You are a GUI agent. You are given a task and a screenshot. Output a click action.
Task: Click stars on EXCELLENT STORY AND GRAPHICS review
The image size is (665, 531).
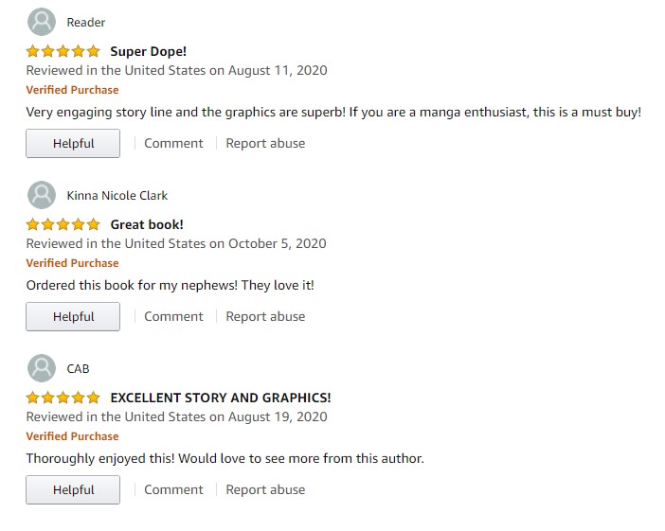(63, 398)
